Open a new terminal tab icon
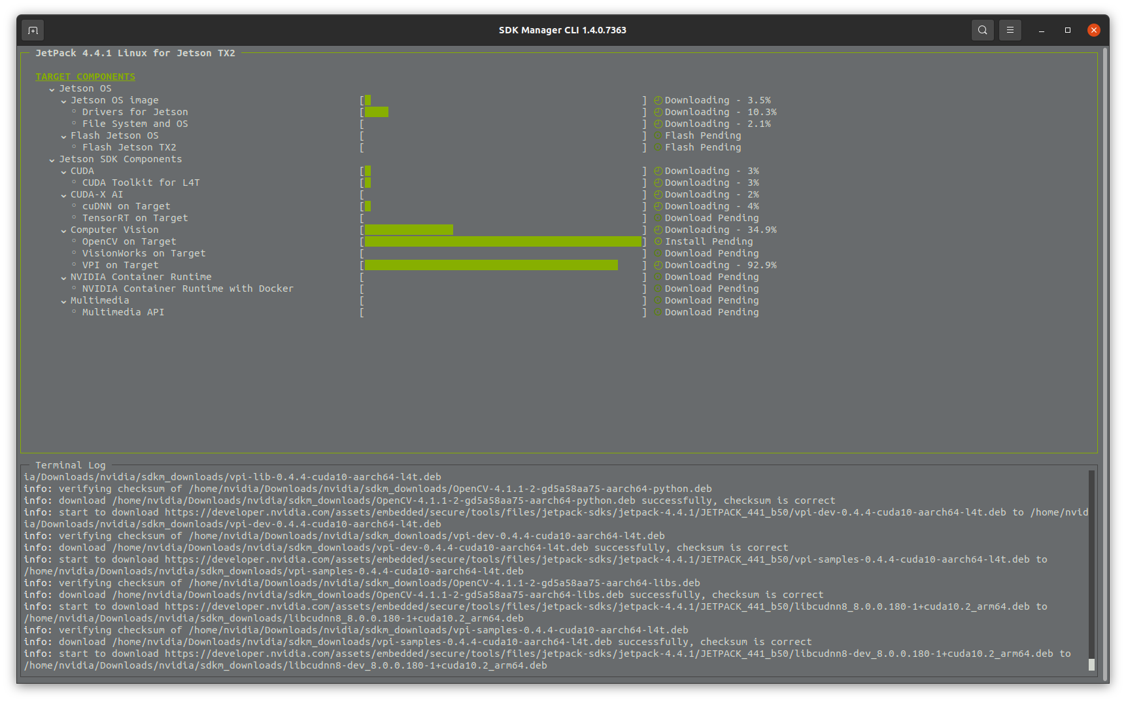Screen dimensions: 1126x702 coord(33,30)
